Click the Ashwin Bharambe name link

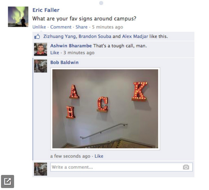pyautogui.click(x=71, y=46)
